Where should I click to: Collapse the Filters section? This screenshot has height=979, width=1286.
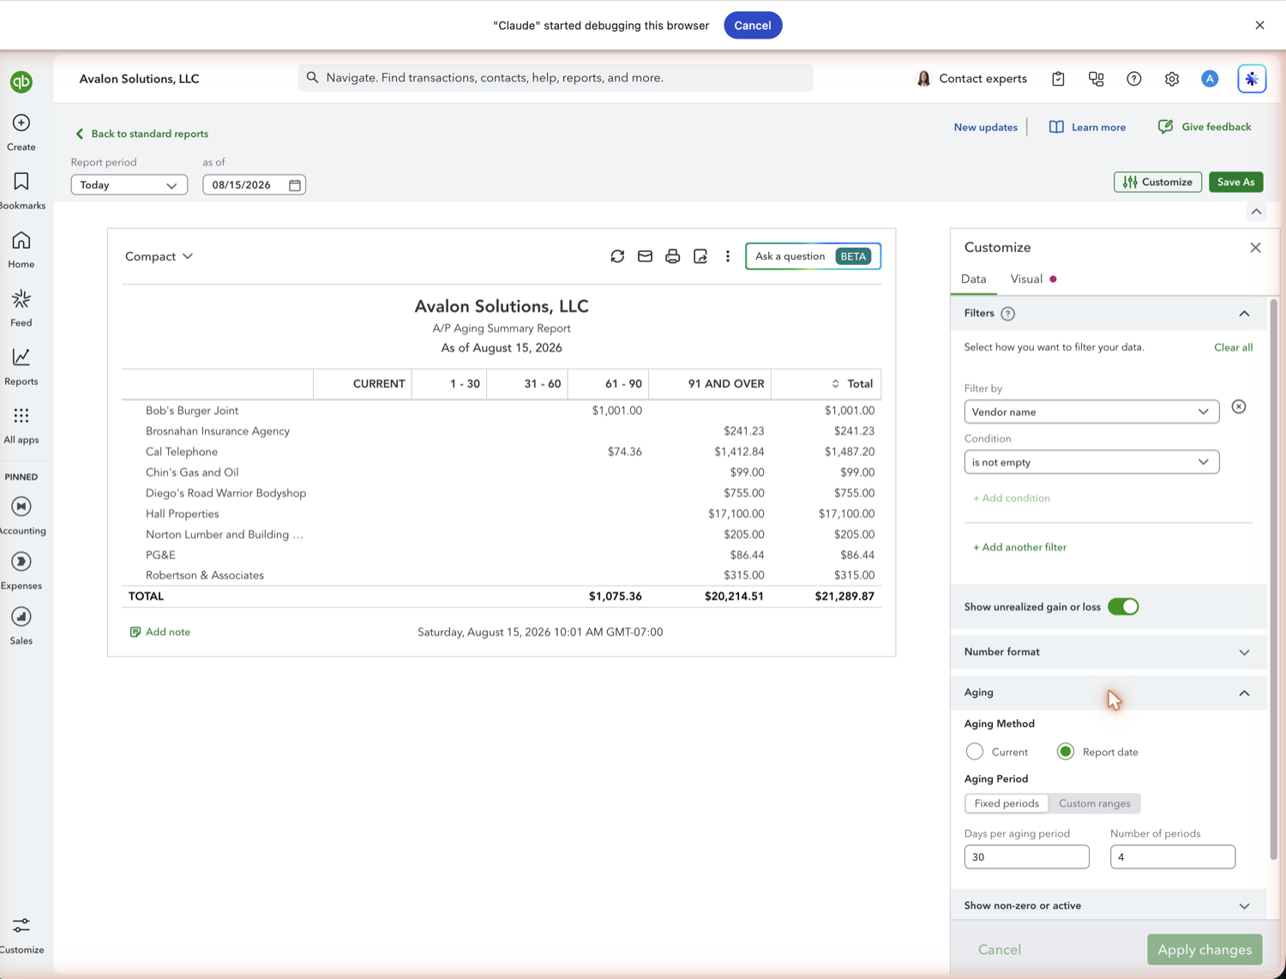click(x=1244, y=314)
